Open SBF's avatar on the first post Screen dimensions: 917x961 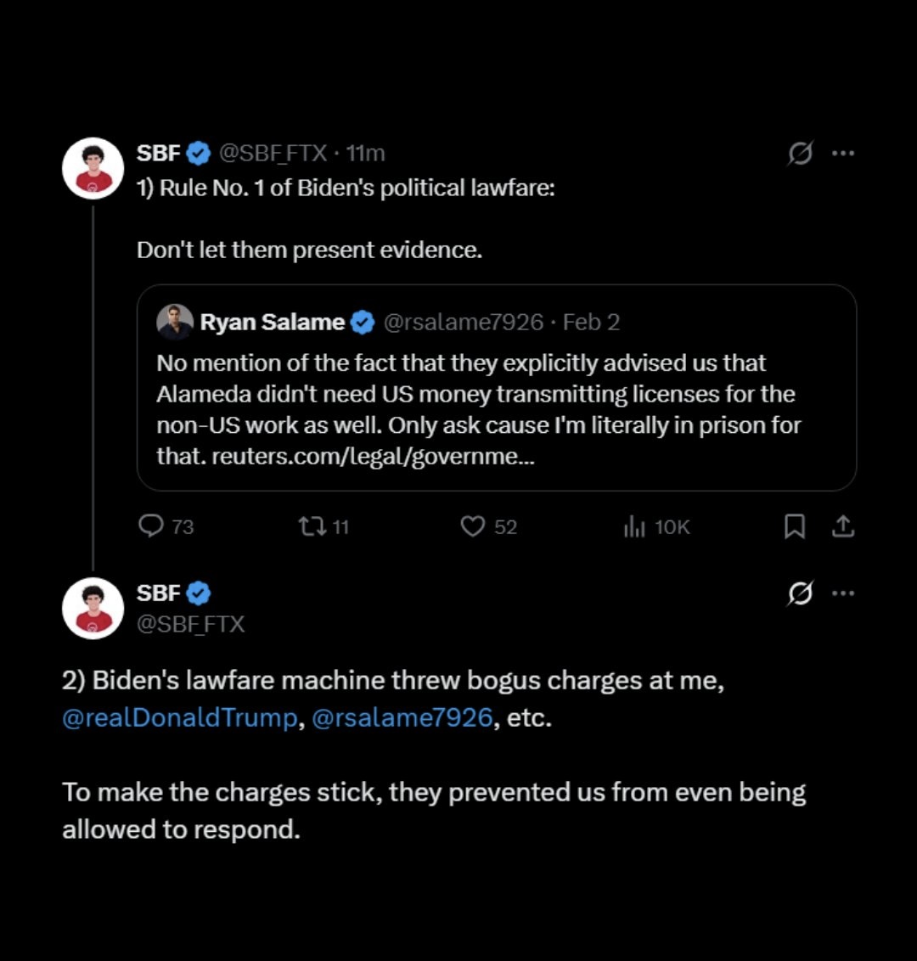pos(93,168)
